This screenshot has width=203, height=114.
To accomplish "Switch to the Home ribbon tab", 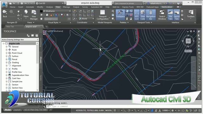I will click(13, 7).
